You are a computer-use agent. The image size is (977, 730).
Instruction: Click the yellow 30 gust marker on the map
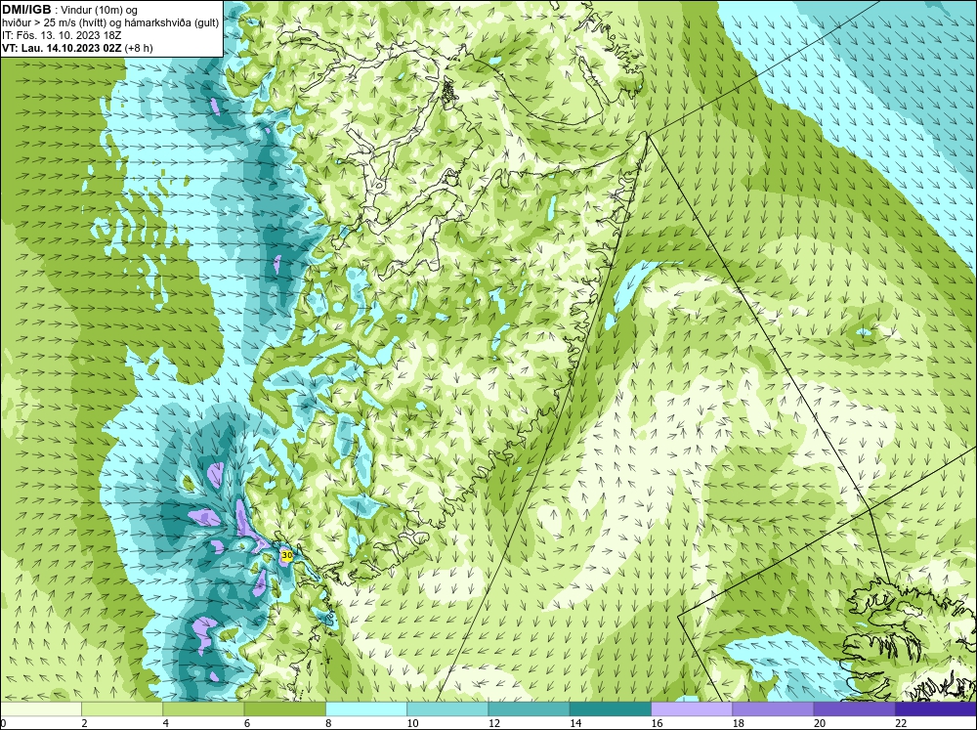pos(286,554)
